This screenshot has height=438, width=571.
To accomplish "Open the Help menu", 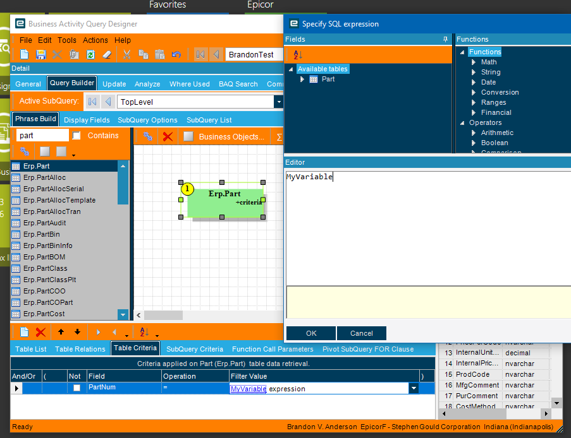I will (123, 40).
